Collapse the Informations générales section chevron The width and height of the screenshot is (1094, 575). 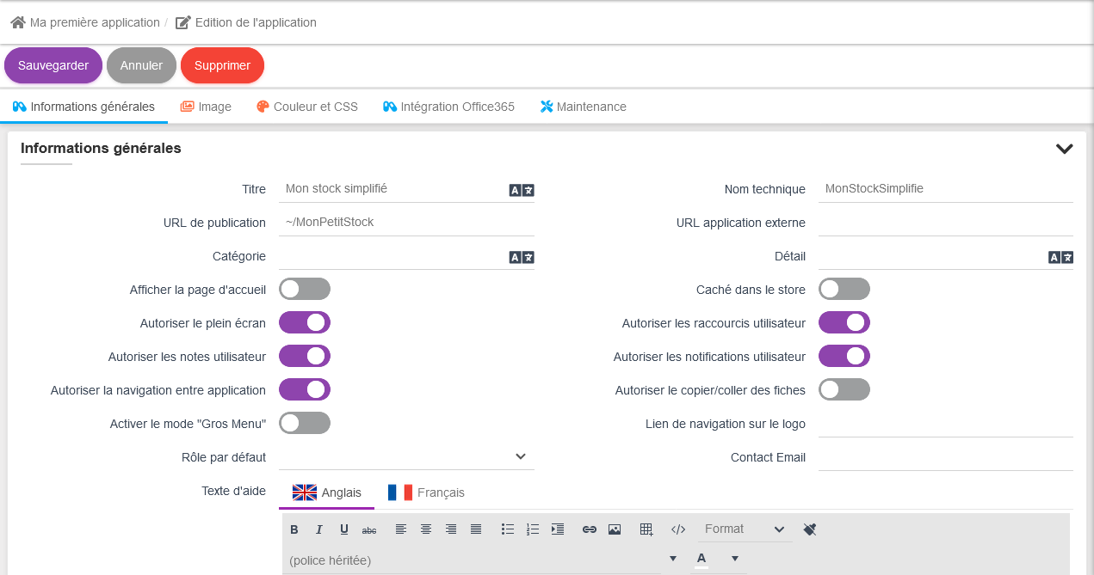[x=1064, y=149]
